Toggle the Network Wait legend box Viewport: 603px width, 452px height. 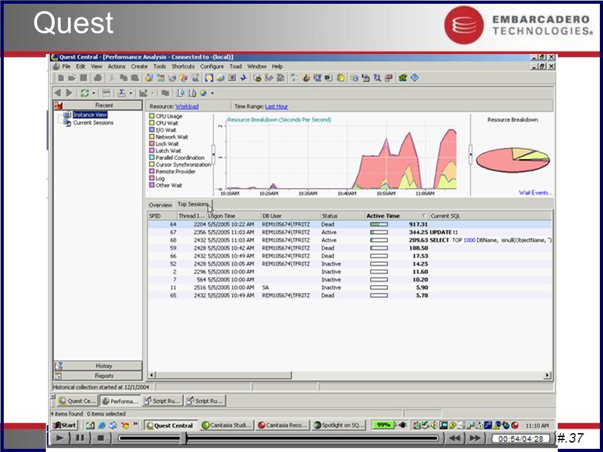pos(151,137)
